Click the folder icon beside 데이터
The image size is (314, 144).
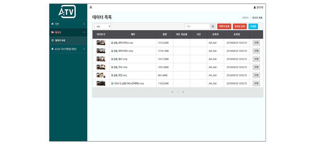click(53, 32)
